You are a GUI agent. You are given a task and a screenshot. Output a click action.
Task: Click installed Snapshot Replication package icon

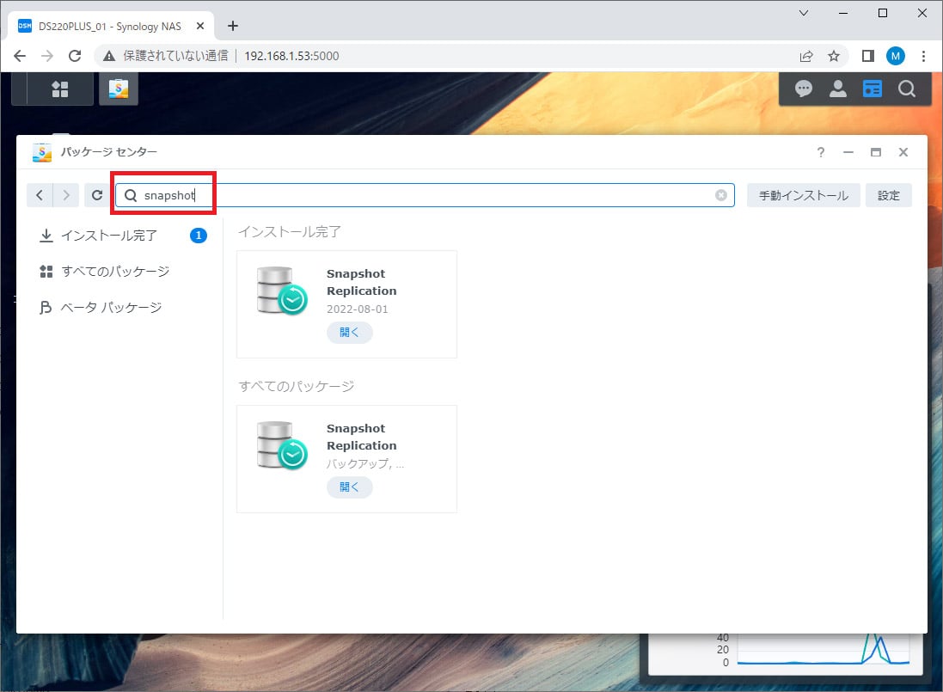tap(281, 291)
